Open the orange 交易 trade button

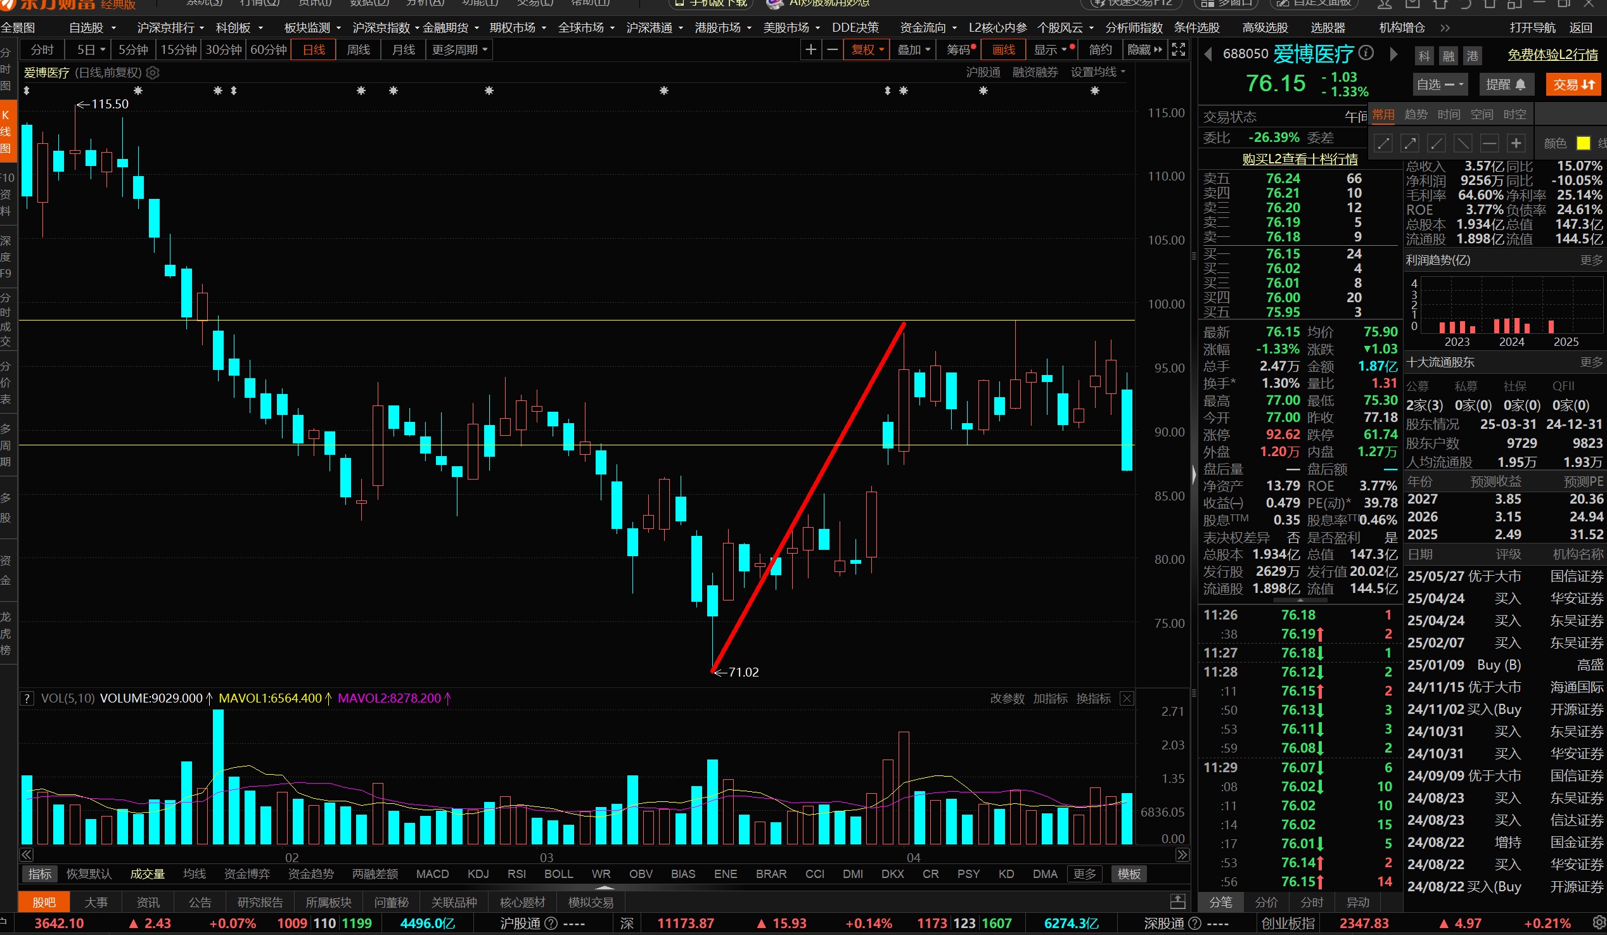point(1573,85)
